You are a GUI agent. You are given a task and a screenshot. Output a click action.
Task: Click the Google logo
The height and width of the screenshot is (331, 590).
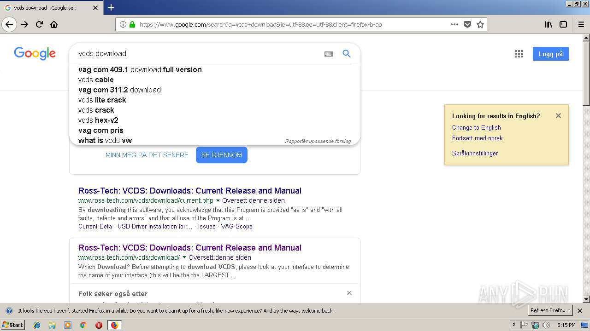35,54
